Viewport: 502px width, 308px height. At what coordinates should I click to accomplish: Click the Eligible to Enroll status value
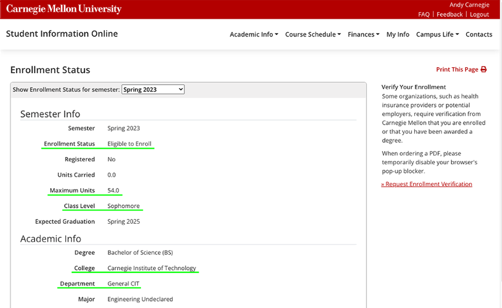(130, 143)
